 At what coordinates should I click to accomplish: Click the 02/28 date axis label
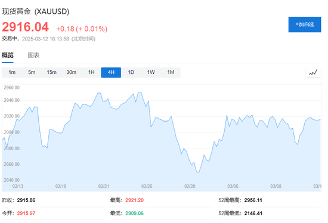(190, 186)
